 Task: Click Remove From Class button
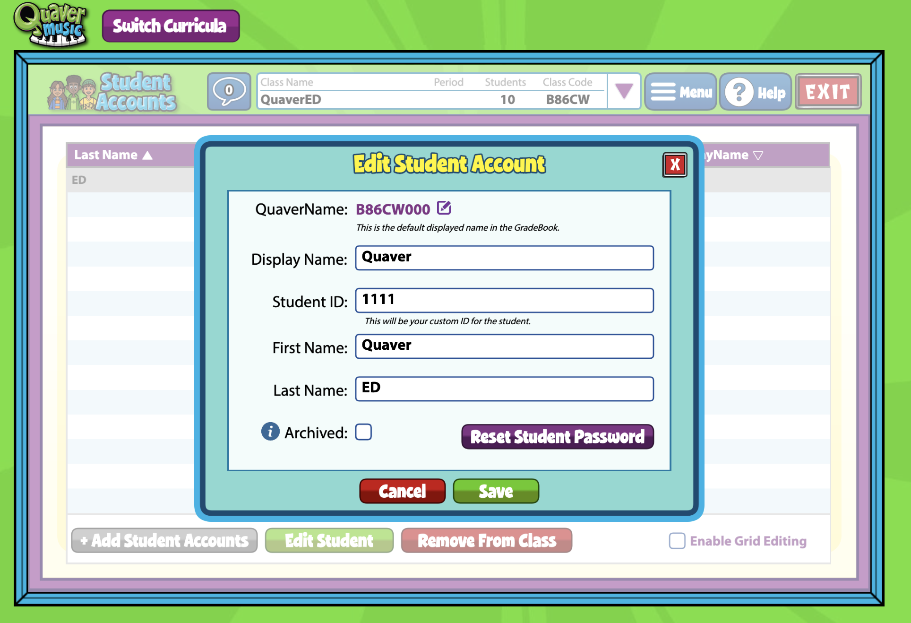click(487, 540)
